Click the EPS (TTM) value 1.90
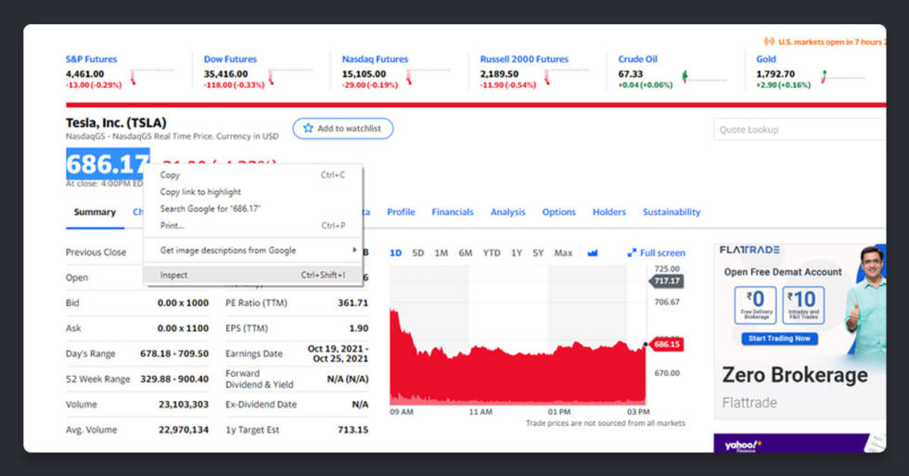909x476 pixels. [359, 328]
